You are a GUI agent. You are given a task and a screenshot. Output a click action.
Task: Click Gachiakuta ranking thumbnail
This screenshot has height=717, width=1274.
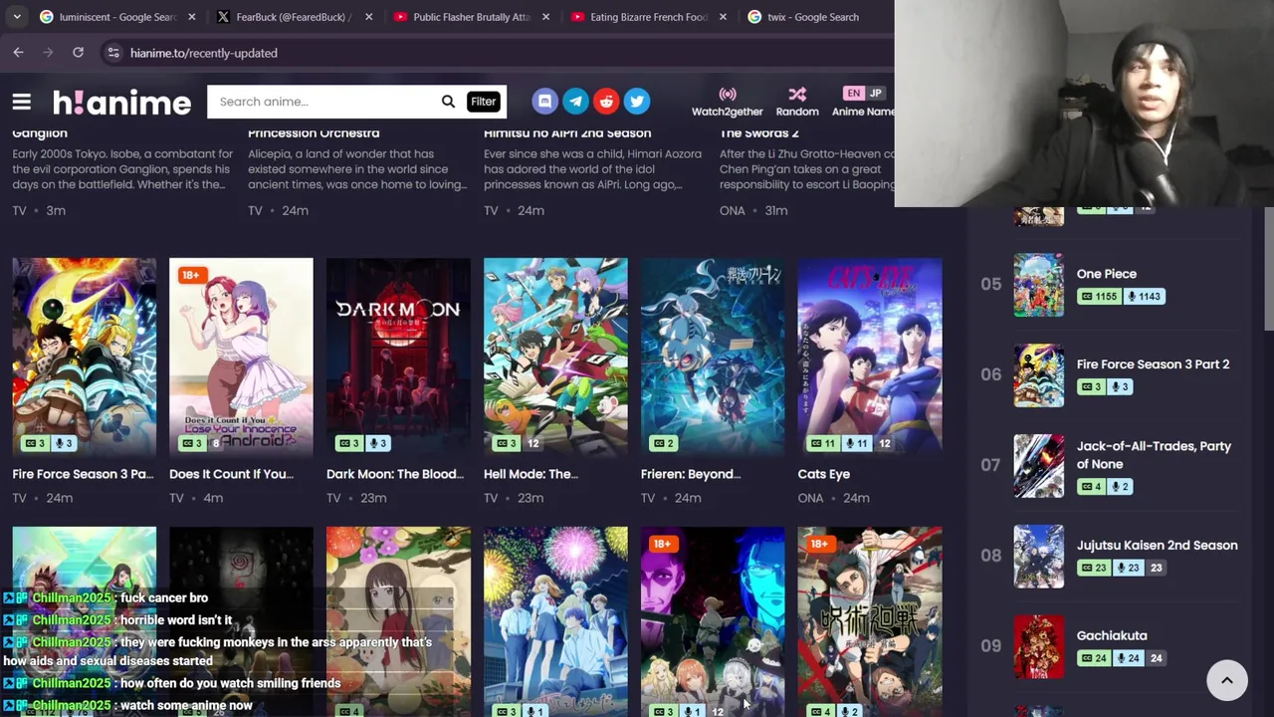click(x=1039, y=647)
